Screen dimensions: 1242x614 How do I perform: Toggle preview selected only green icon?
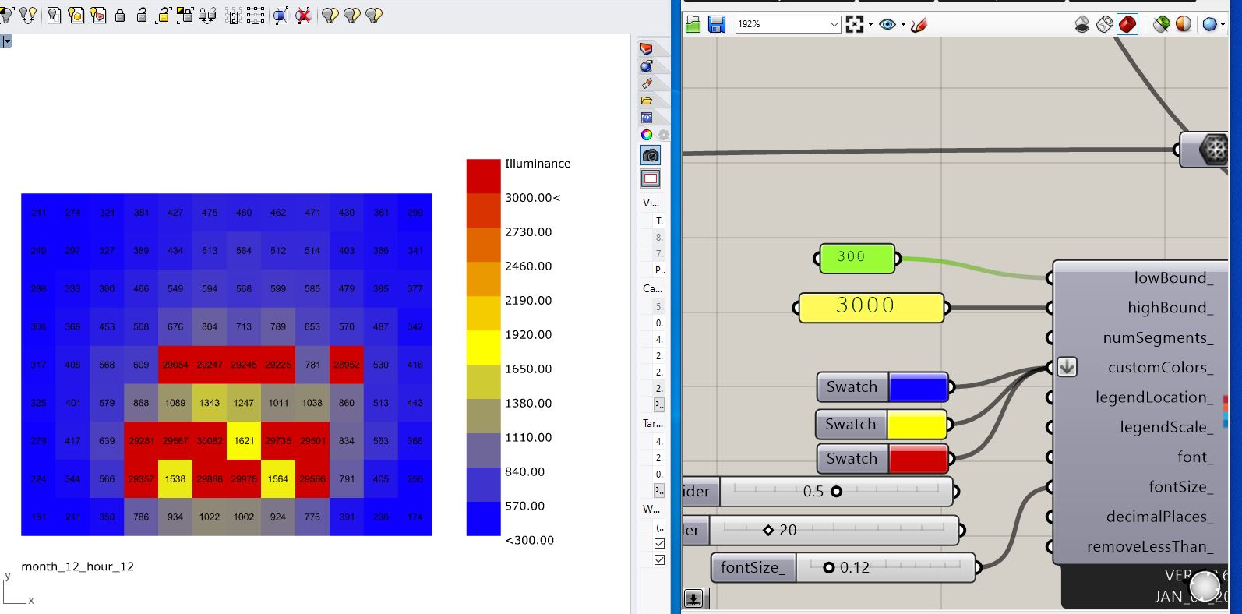click(1161, 25)
